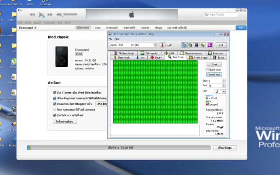
Task: Open the Apple iPod drive dropdown
Action: (155, 45)
